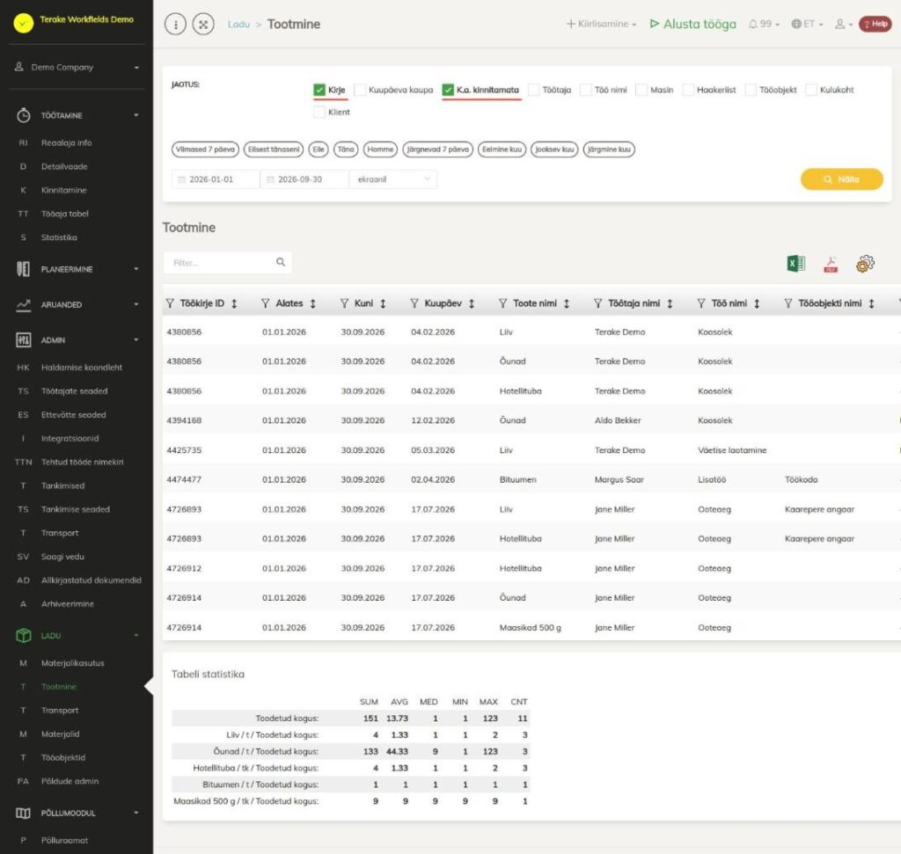Open Materjalikasutus in the Ladu menu
This screenshot has width=901, height=854.
(x=72, y=663)
